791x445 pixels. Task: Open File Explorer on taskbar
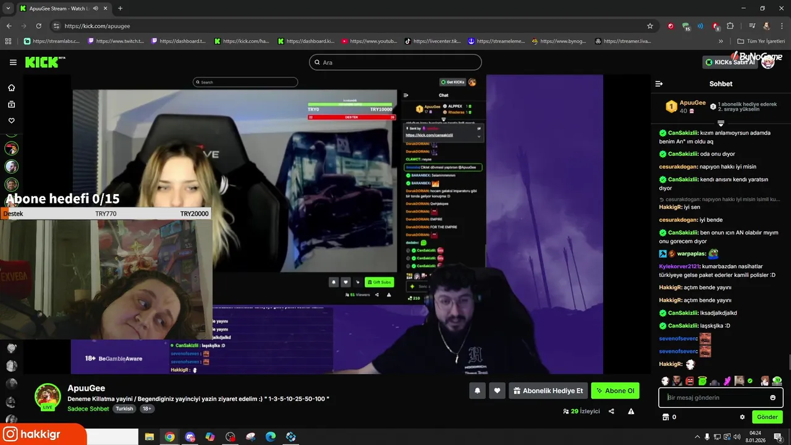click(149, 437)
